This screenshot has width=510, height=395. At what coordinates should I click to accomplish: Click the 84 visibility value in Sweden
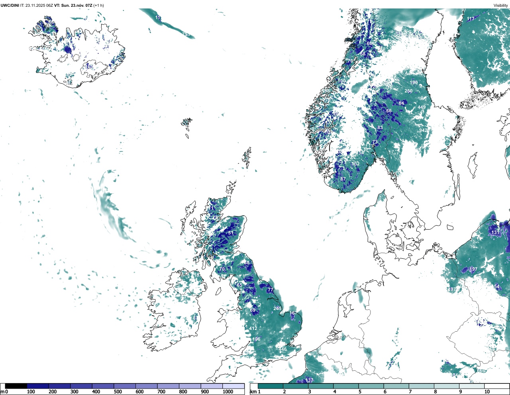401,103
